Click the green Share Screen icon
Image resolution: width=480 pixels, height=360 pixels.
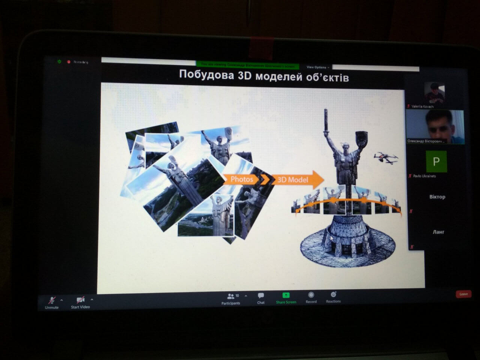click(x=286, y=295)
